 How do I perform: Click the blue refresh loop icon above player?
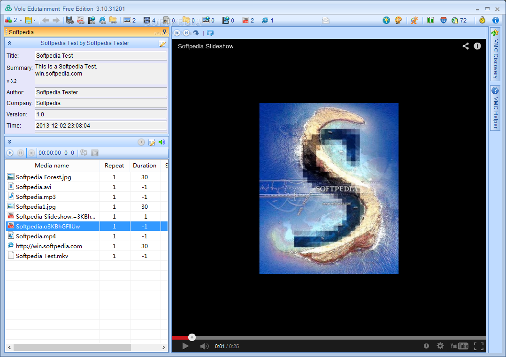coord(210,33)
